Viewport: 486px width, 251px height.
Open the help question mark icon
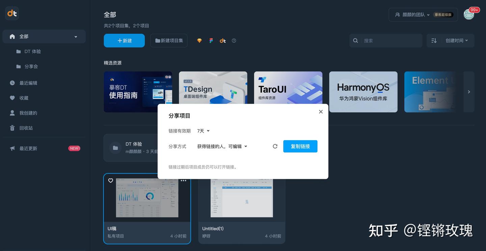coord(234,40)
